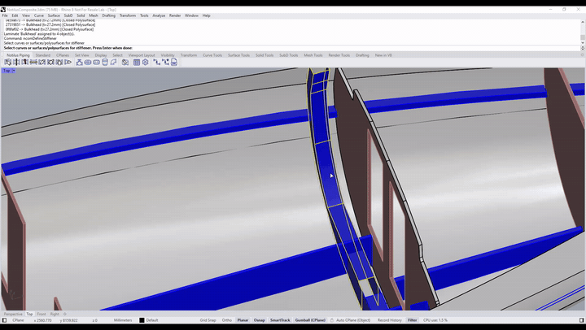This screenshot has width=586, height=330.
Task: Open the Edit menu
Action: pos(15,15)
